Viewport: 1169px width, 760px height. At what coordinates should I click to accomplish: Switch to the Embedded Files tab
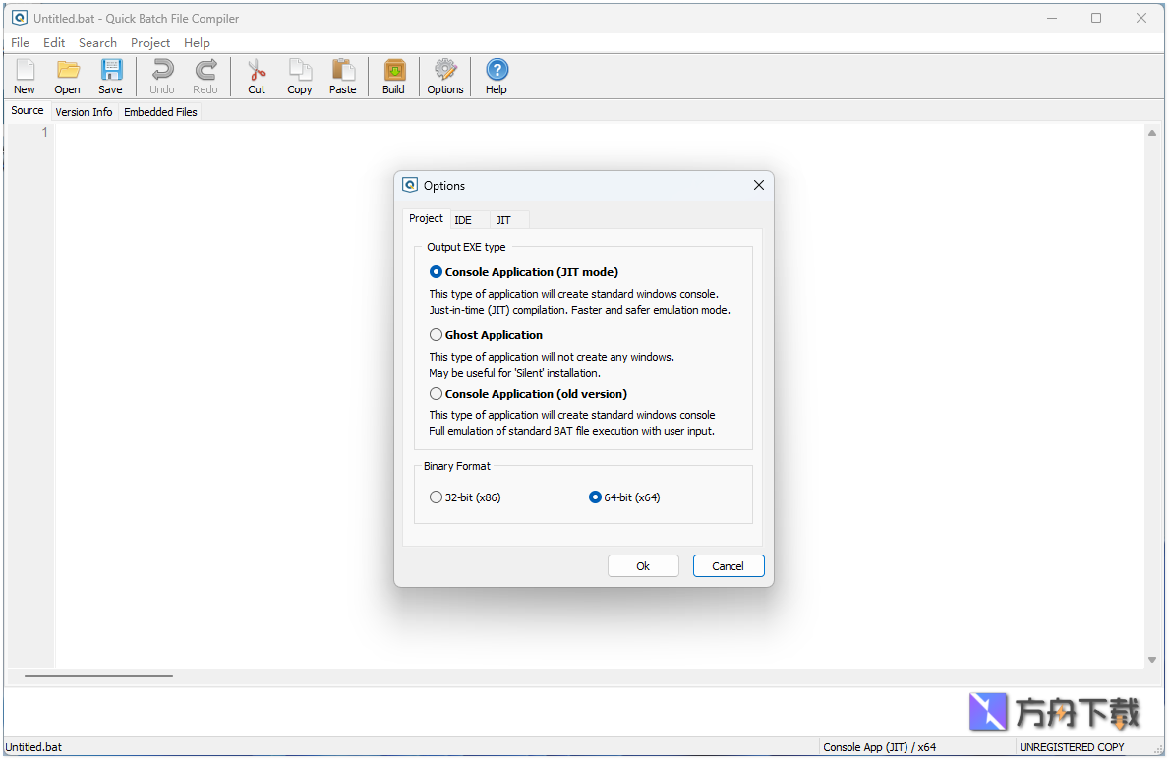[x=159, y=111]
